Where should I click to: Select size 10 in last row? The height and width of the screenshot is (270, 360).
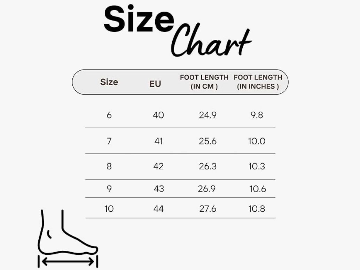click(x=109, y=209)
